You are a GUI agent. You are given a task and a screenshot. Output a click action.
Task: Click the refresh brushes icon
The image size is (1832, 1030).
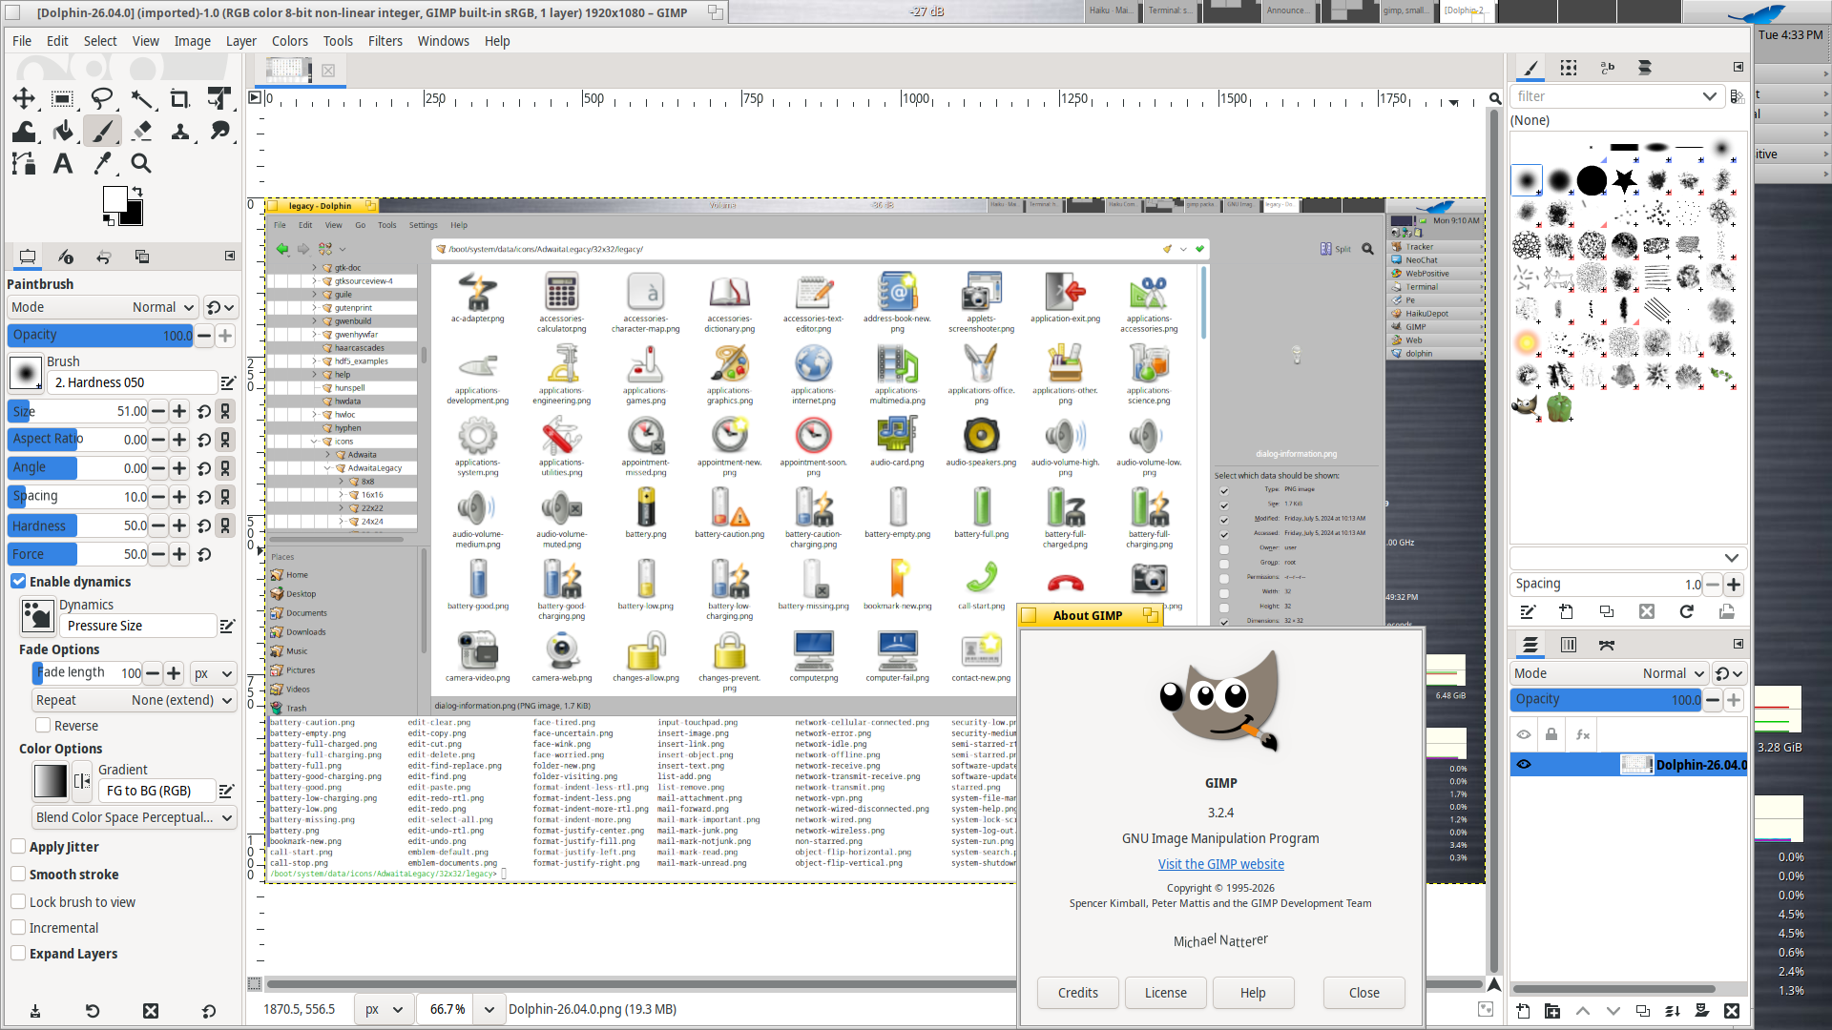(1687, 611)
